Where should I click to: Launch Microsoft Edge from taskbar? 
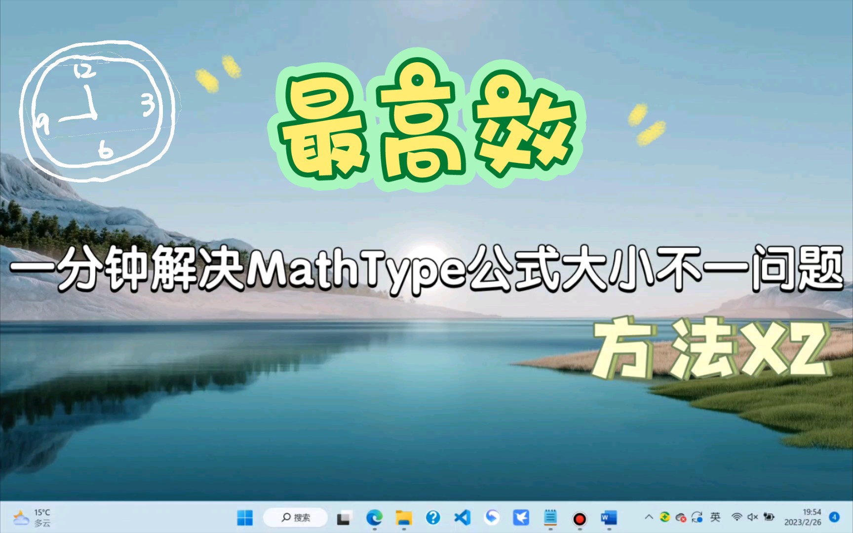tap(374, 518)
